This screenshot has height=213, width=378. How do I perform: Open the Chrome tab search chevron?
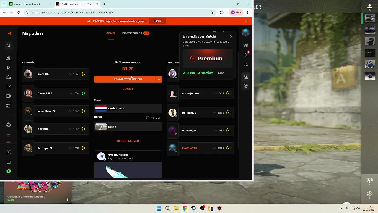tap(4, 4)
